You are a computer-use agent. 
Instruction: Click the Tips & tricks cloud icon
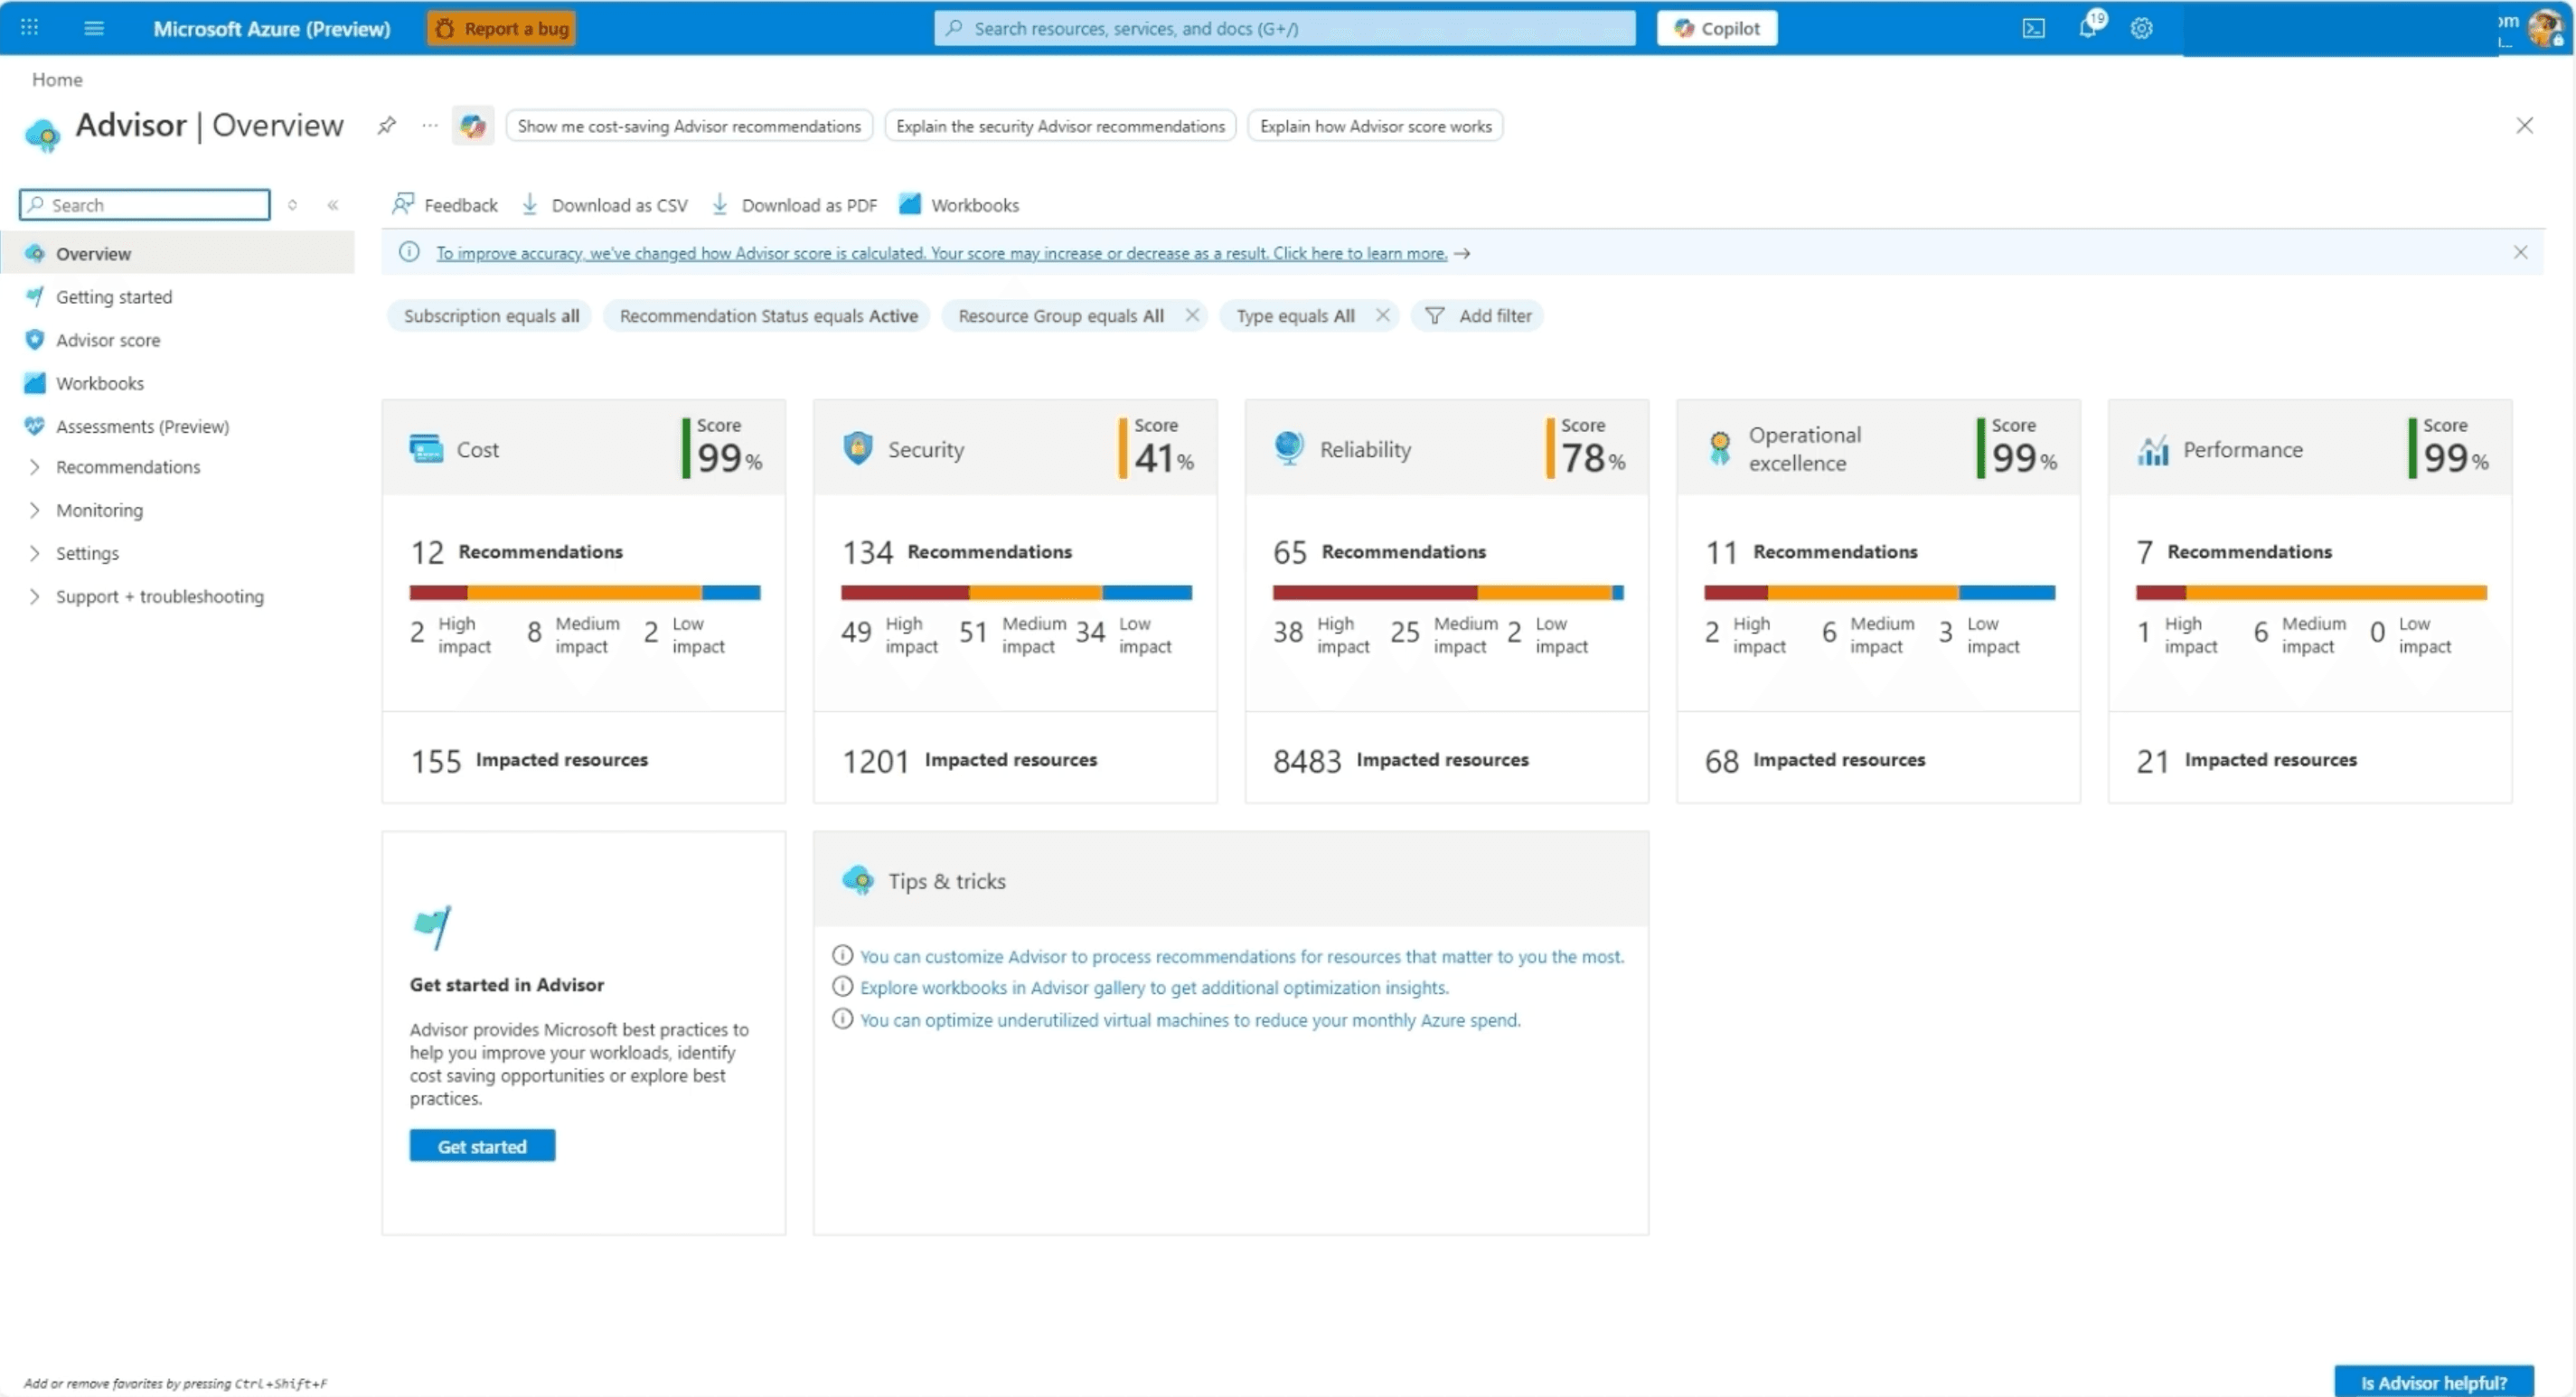click(x=858, y=881)
